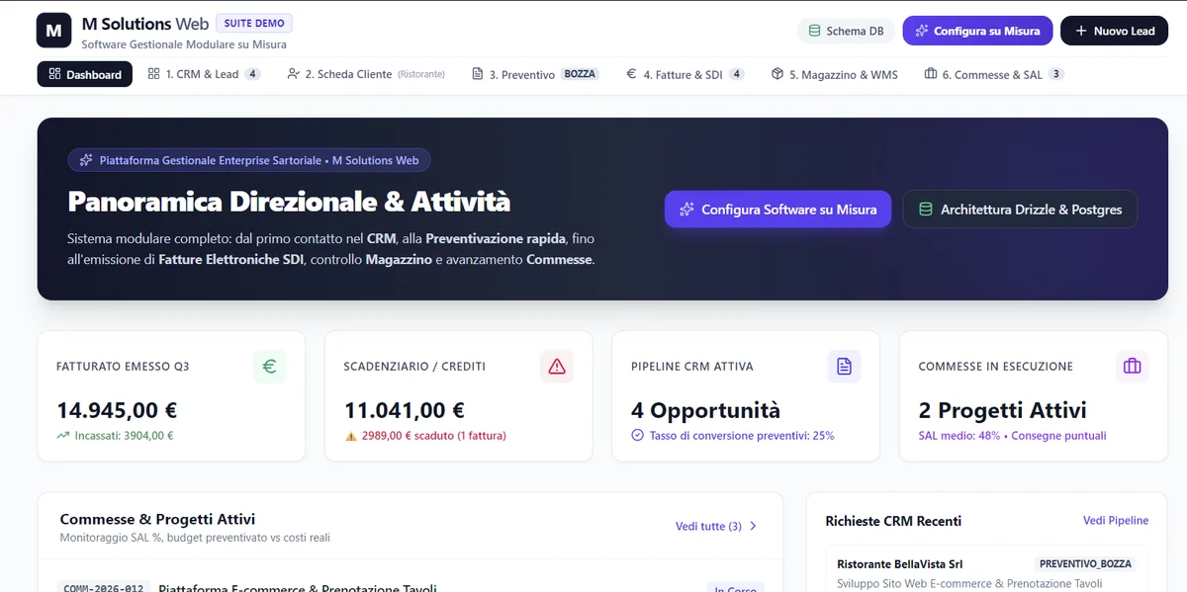The image size is (1187, 592).
Task: Click the euro icon for Fatture & SDI
Action: click(631, 74)
